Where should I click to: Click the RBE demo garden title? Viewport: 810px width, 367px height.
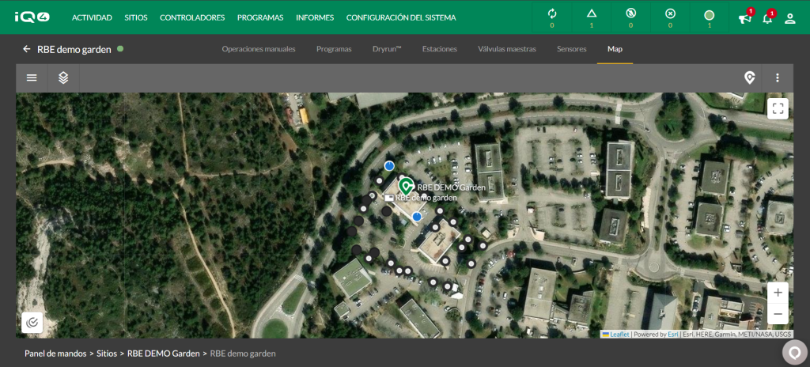click(74, 50)
